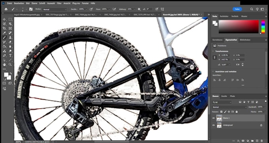Open the Modus blend mode dropdown
269x143 pixels.
click(x=55, y=10)
